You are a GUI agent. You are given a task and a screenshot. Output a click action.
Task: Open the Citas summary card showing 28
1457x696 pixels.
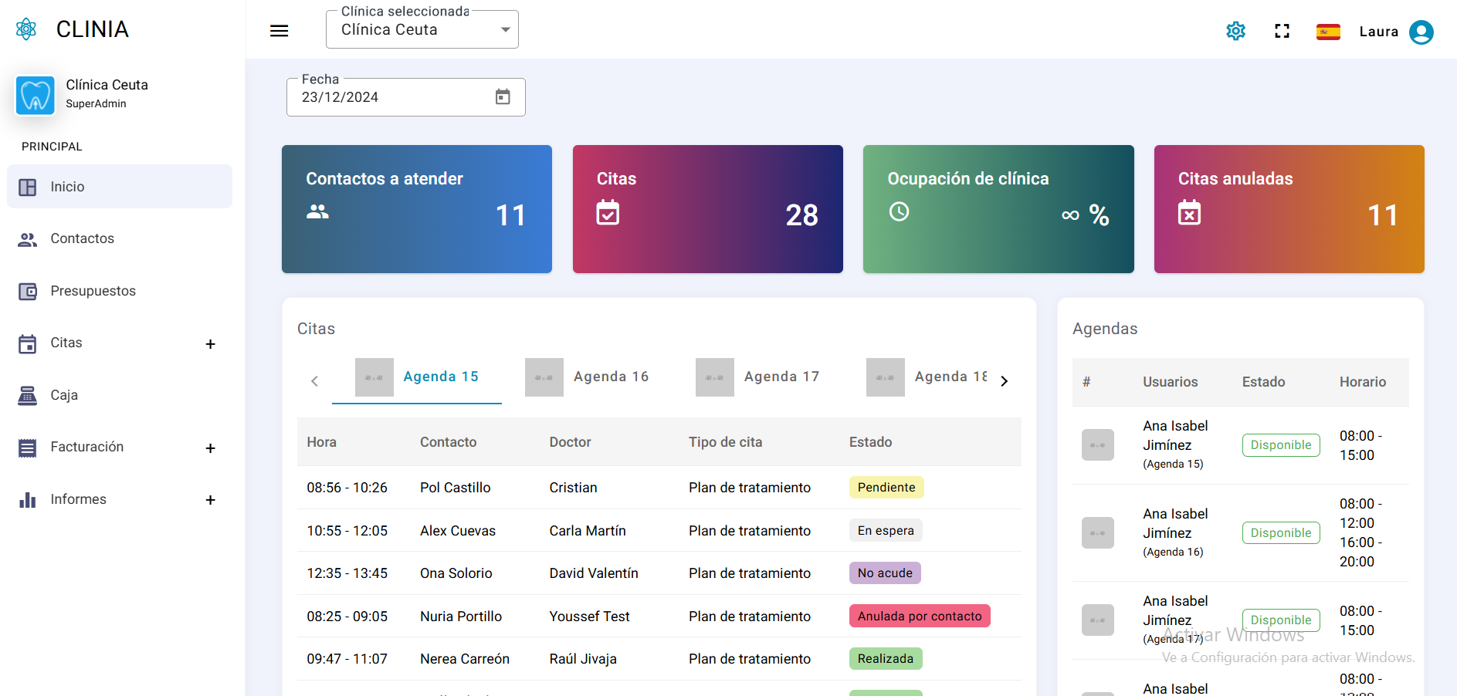(x=708, y=209)
